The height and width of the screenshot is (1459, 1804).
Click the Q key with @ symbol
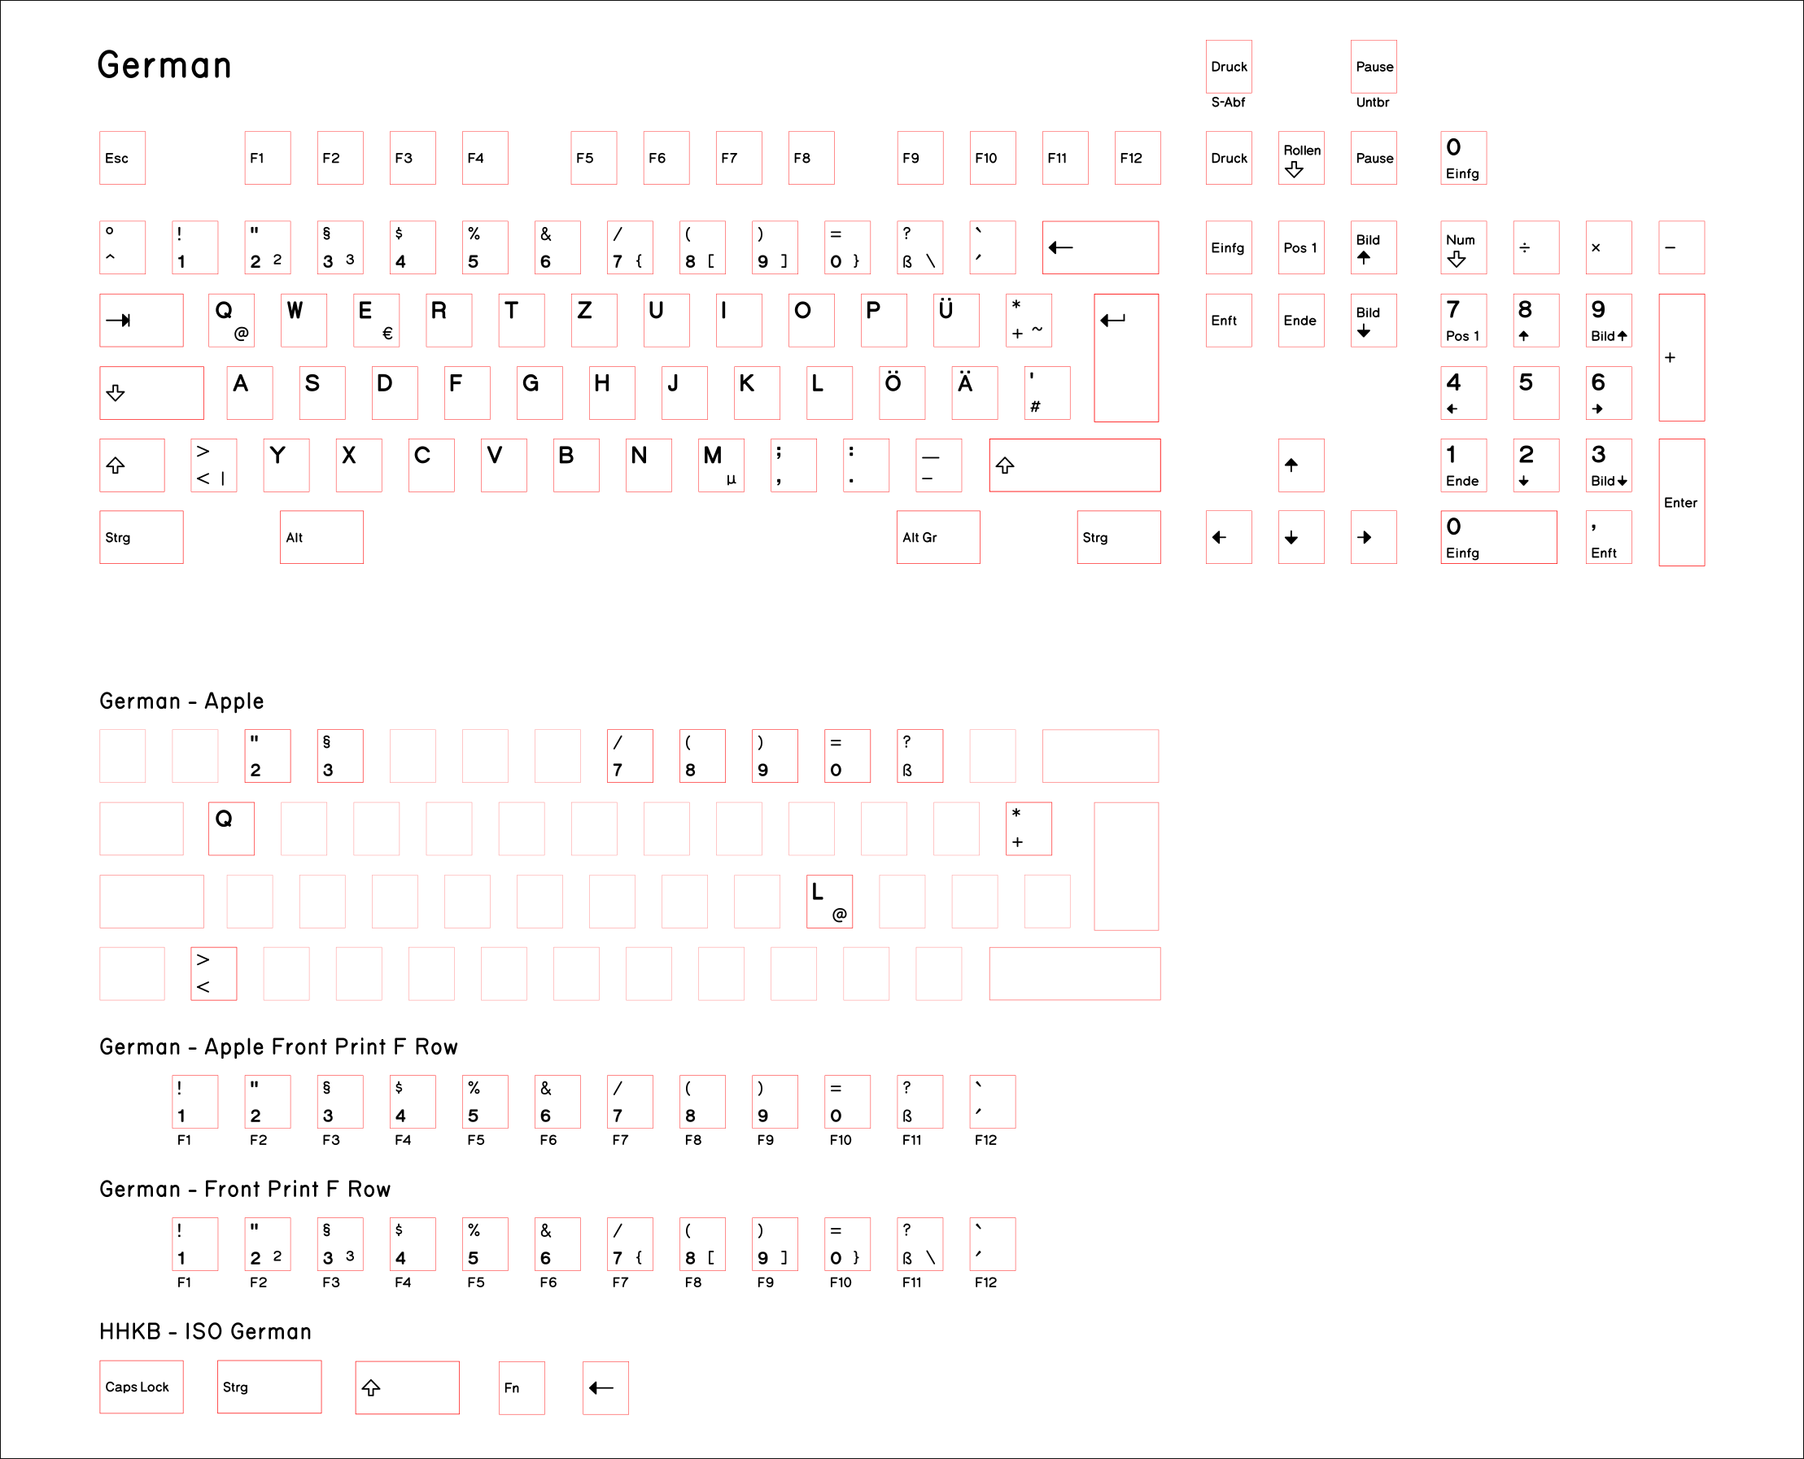pos(230,321)
